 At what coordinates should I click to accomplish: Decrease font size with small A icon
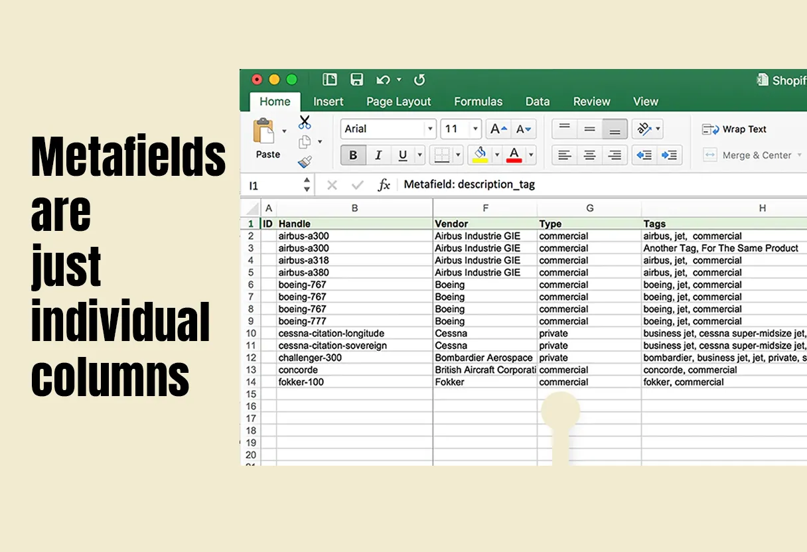[524, 129]
